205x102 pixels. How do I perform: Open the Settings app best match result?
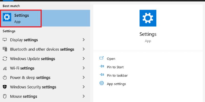click(x=45, y=18)
